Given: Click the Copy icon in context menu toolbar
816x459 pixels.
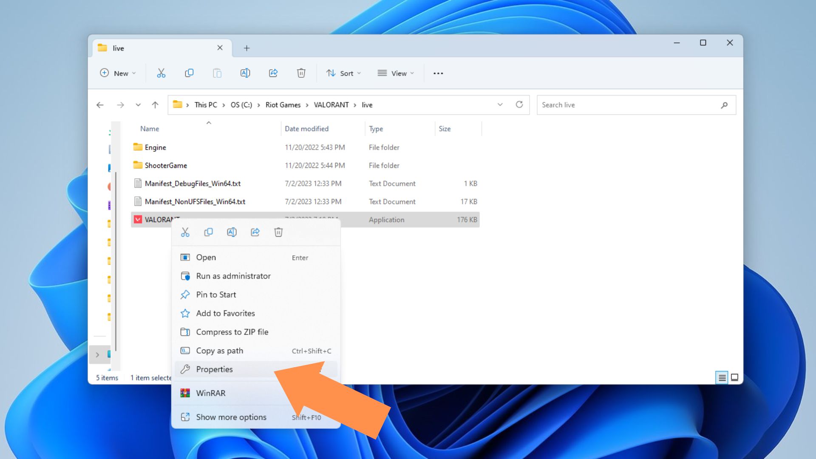Looking at the screenshot, I should 209,232.
